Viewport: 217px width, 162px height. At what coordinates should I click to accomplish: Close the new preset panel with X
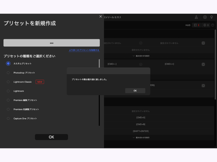(101, 16)
